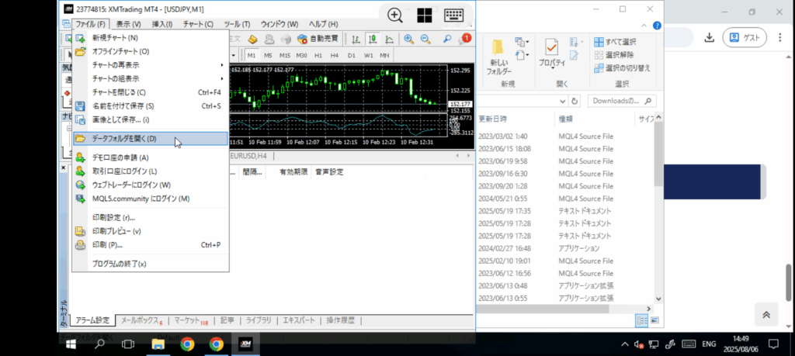The height and width of the screenshot is (356, 795).
Task: Zoom in the chart with the magnifier plus icon
Action: (x=408, y=40)
